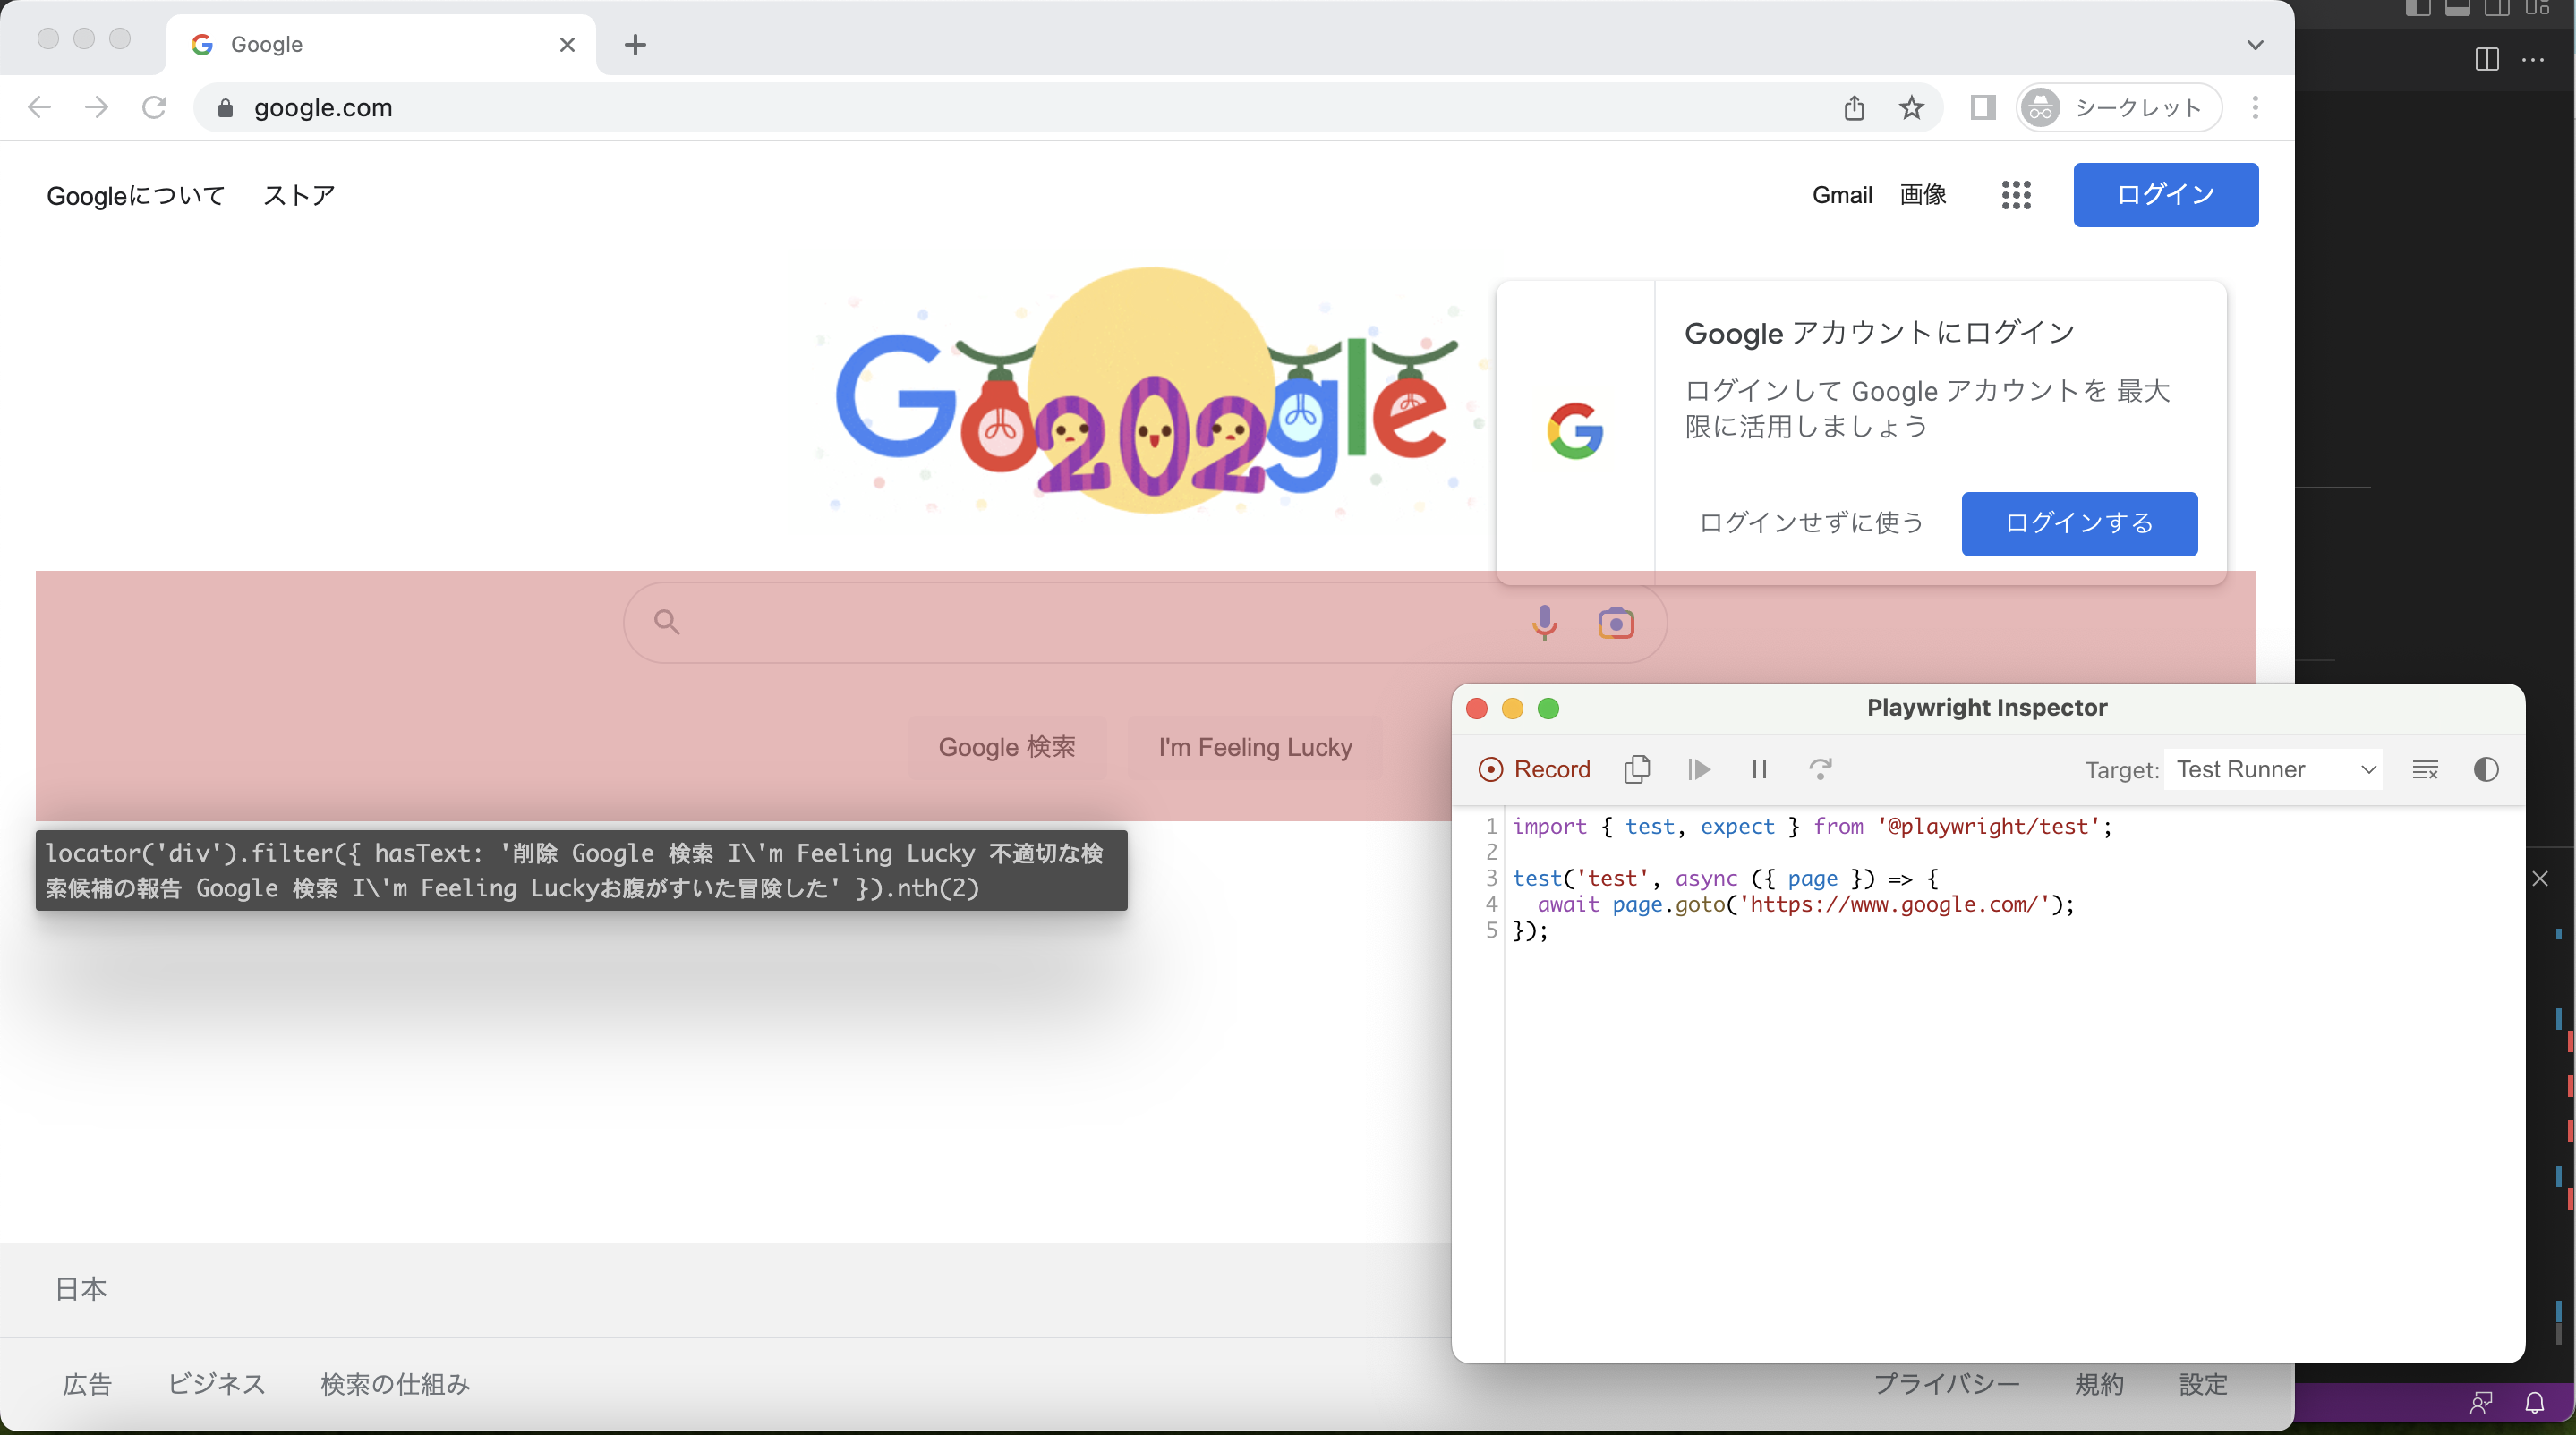Toggle the editor primary sidebar layout icon

pos(2418,8)
